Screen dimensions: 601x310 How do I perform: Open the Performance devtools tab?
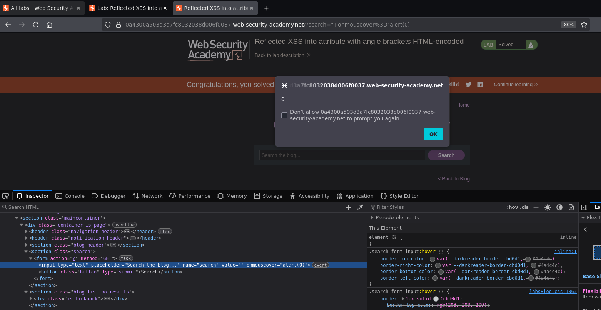190,196
